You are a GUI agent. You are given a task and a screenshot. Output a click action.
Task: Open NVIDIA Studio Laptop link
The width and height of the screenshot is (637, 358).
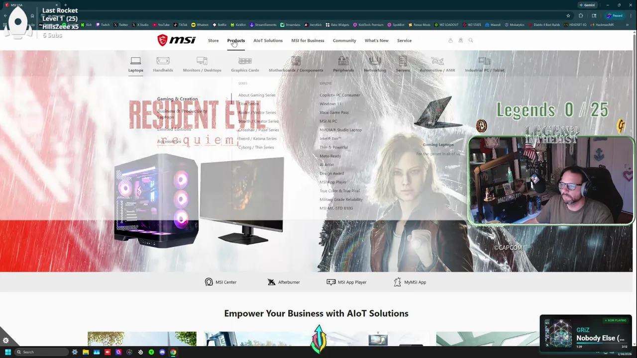click(x=340, y=130)
